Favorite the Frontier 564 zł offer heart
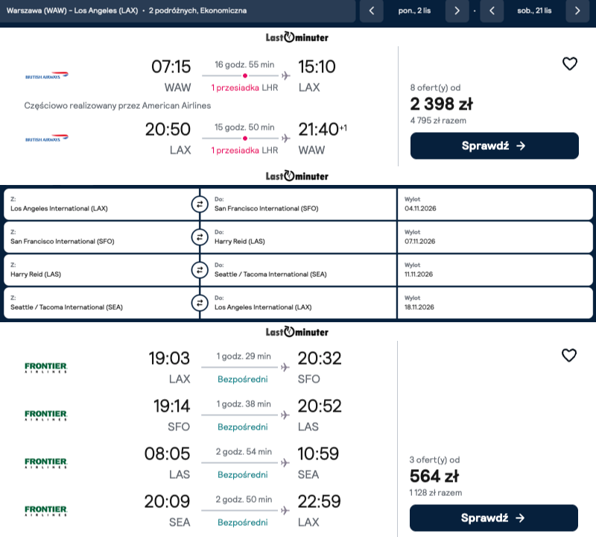 569,356
